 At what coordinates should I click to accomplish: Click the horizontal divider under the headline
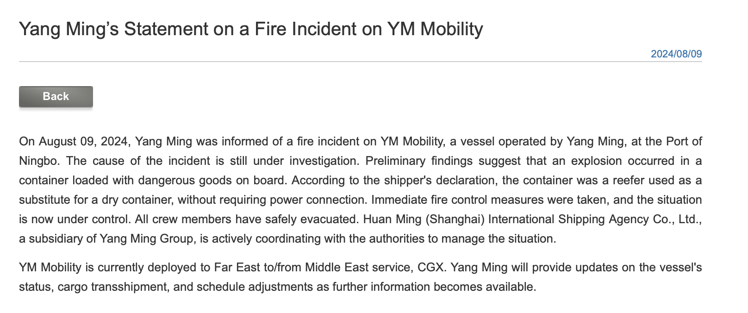pos(360,62)
